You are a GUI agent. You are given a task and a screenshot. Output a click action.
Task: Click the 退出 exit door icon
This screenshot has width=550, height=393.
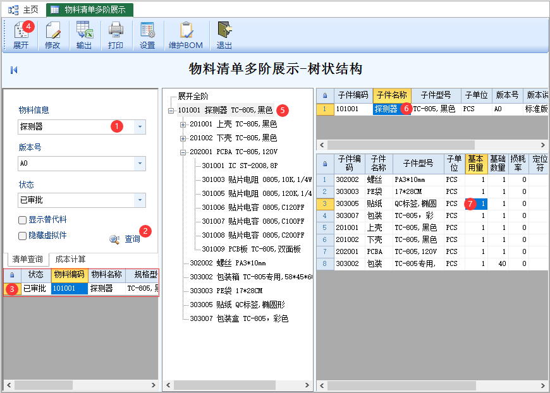224,30
